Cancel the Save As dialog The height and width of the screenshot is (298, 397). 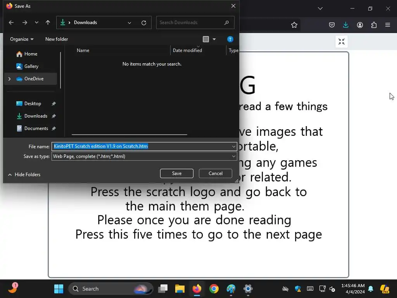point(216,173)
